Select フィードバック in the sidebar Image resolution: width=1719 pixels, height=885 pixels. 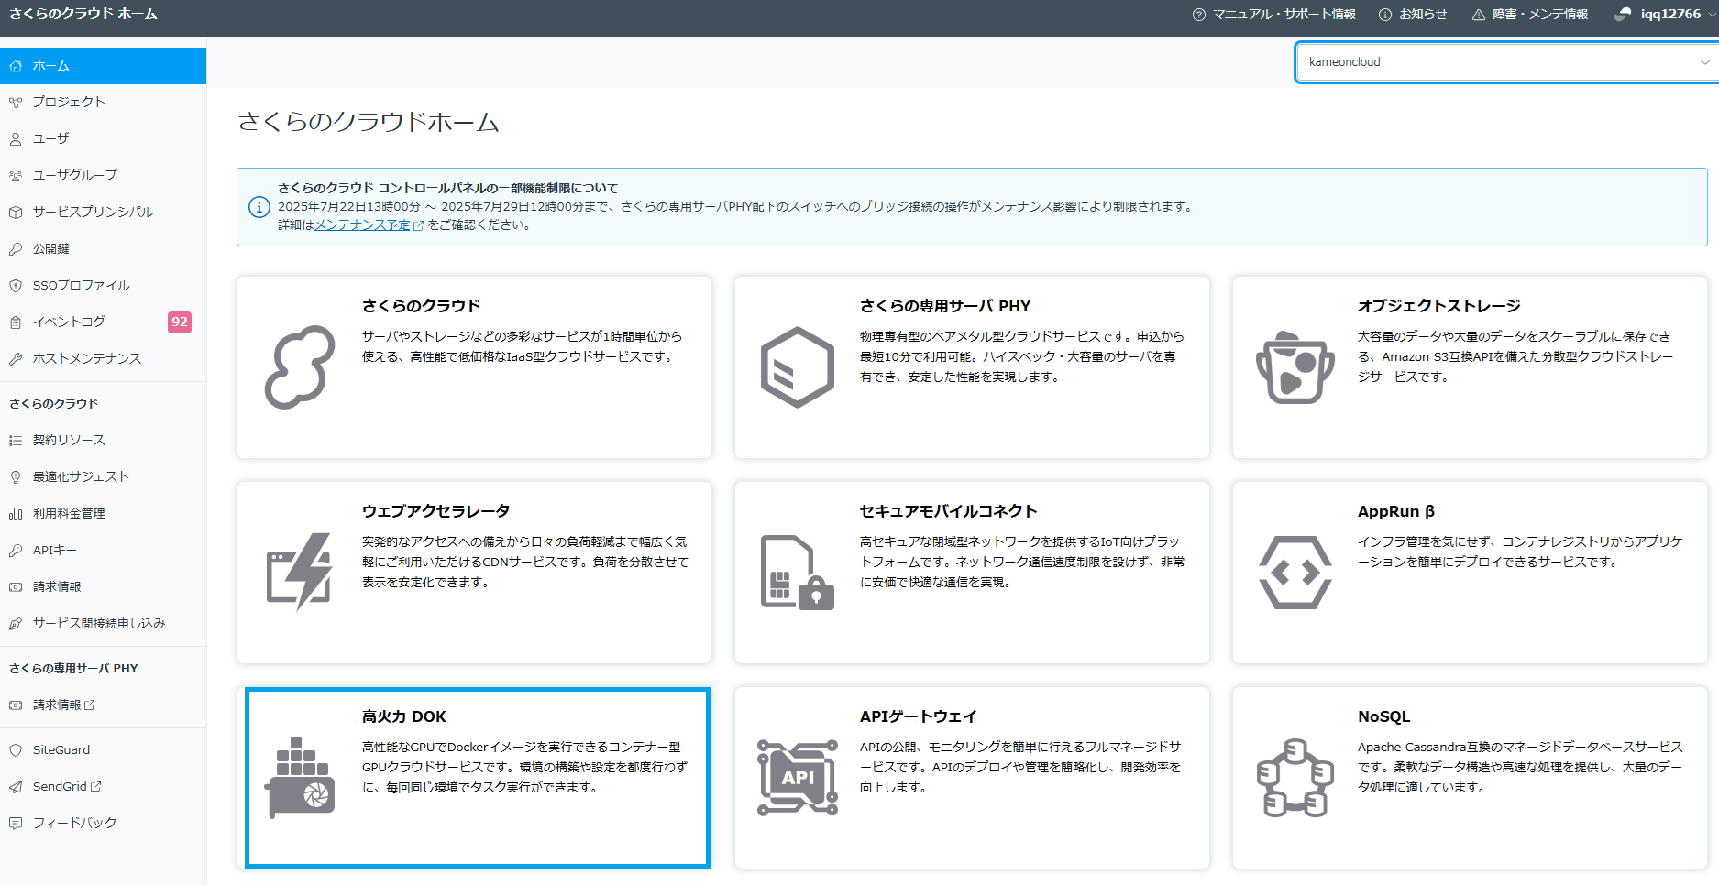pyautogui.click(x=103, y=824)
